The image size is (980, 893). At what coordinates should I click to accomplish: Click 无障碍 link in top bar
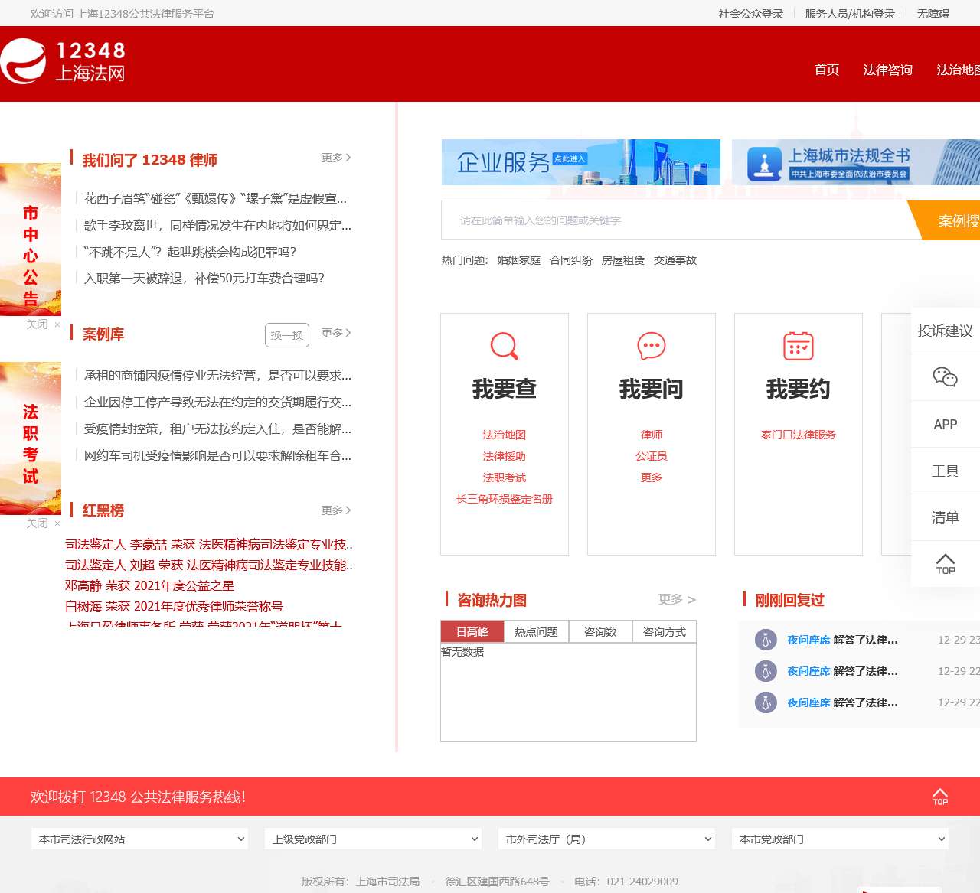933,14
